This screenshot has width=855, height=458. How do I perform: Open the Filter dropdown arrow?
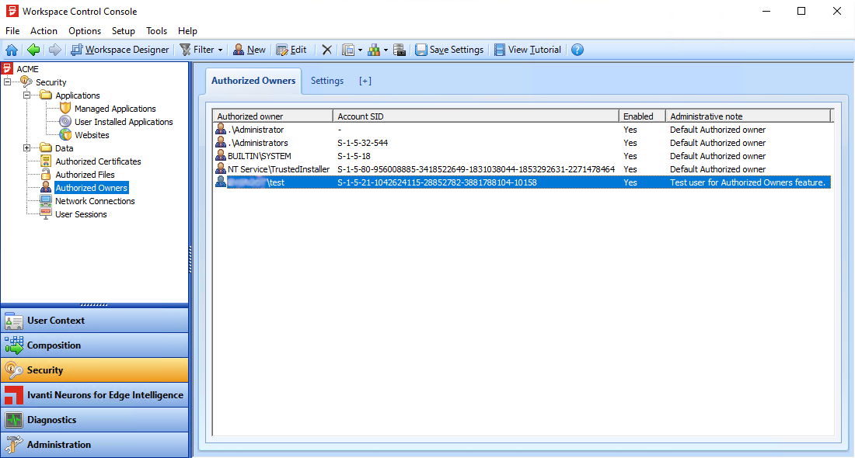click(x=220, y=50)
